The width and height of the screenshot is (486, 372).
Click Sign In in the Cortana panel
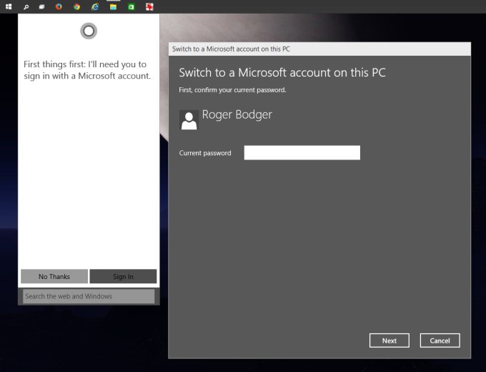pos(123,276)
